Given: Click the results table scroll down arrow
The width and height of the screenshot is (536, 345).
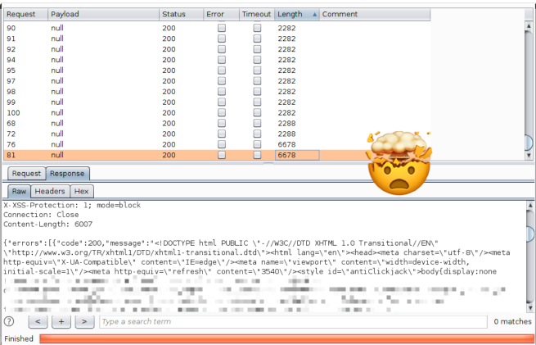Looking at the screenshot, I should [x=529, y=154].
